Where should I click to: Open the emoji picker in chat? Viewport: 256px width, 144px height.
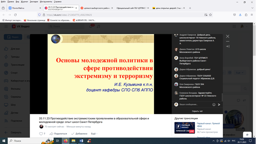point(214,105)
